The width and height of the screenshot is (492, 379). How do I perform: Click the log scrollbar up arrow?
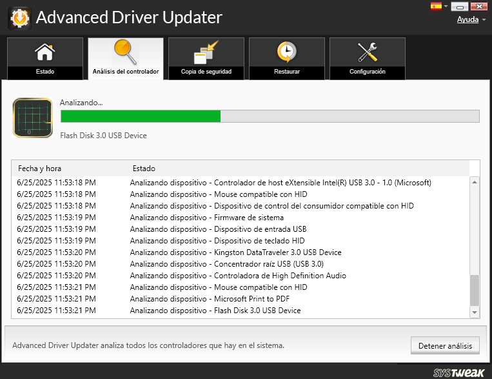click(x=475, y=182)
